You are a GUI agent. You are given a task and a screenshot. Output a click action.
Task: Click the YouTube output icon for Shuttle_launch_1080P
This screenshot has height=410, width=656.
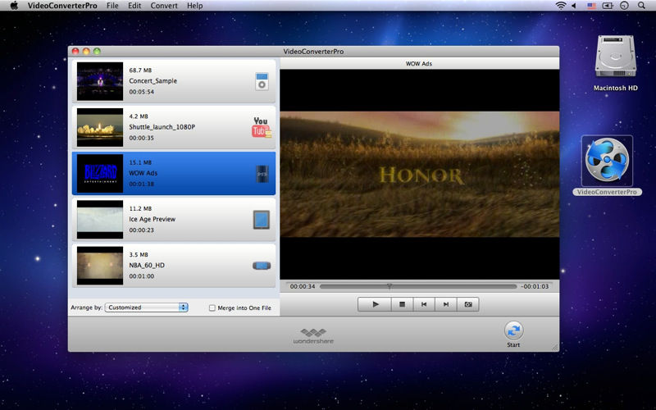[x=262, y=127]
